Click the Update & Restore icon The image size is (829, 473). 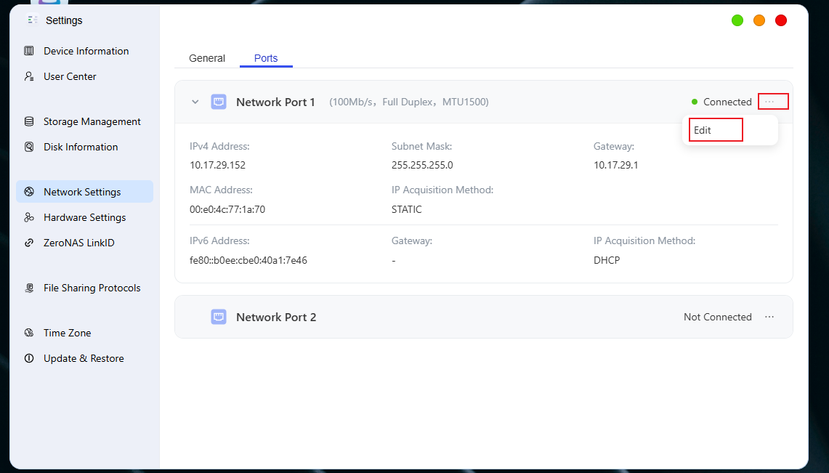29,358
